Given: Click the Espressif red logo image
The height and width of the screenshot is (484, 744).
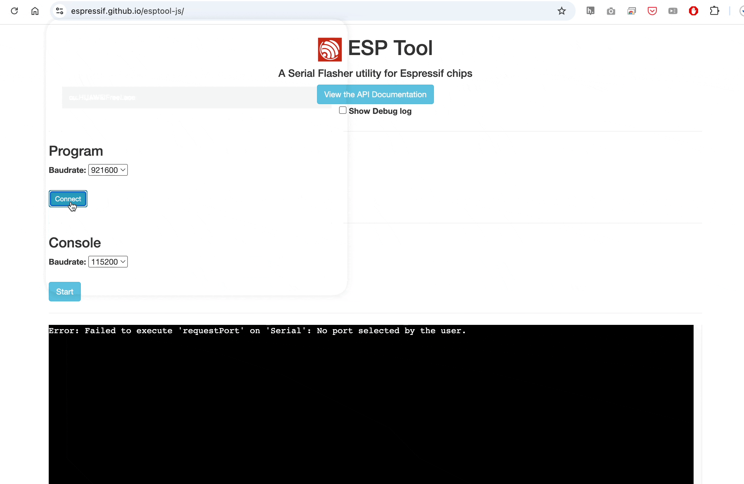Looking at the screenshot, I should pyautogui.click(x=330, y=49).
